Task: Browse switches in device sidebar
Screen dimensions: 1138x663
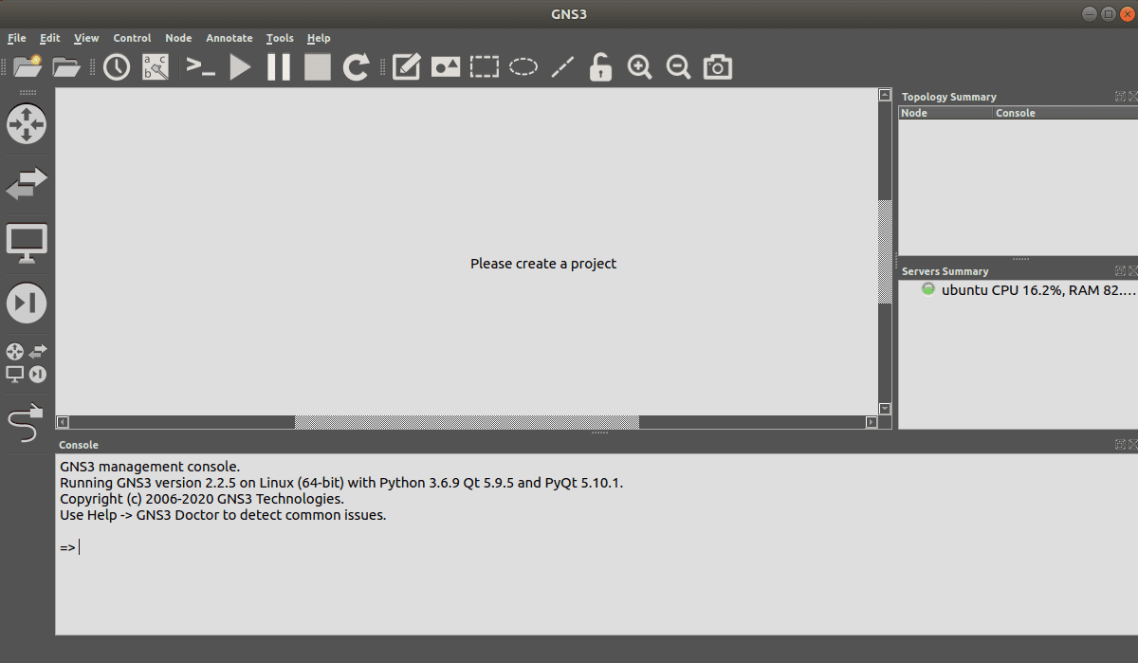Action: pos(27,184)
